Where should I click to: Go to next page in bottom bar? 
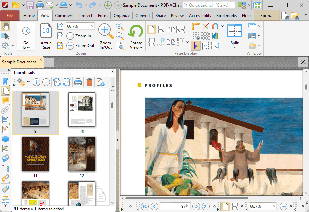click(x=196, y=206)
